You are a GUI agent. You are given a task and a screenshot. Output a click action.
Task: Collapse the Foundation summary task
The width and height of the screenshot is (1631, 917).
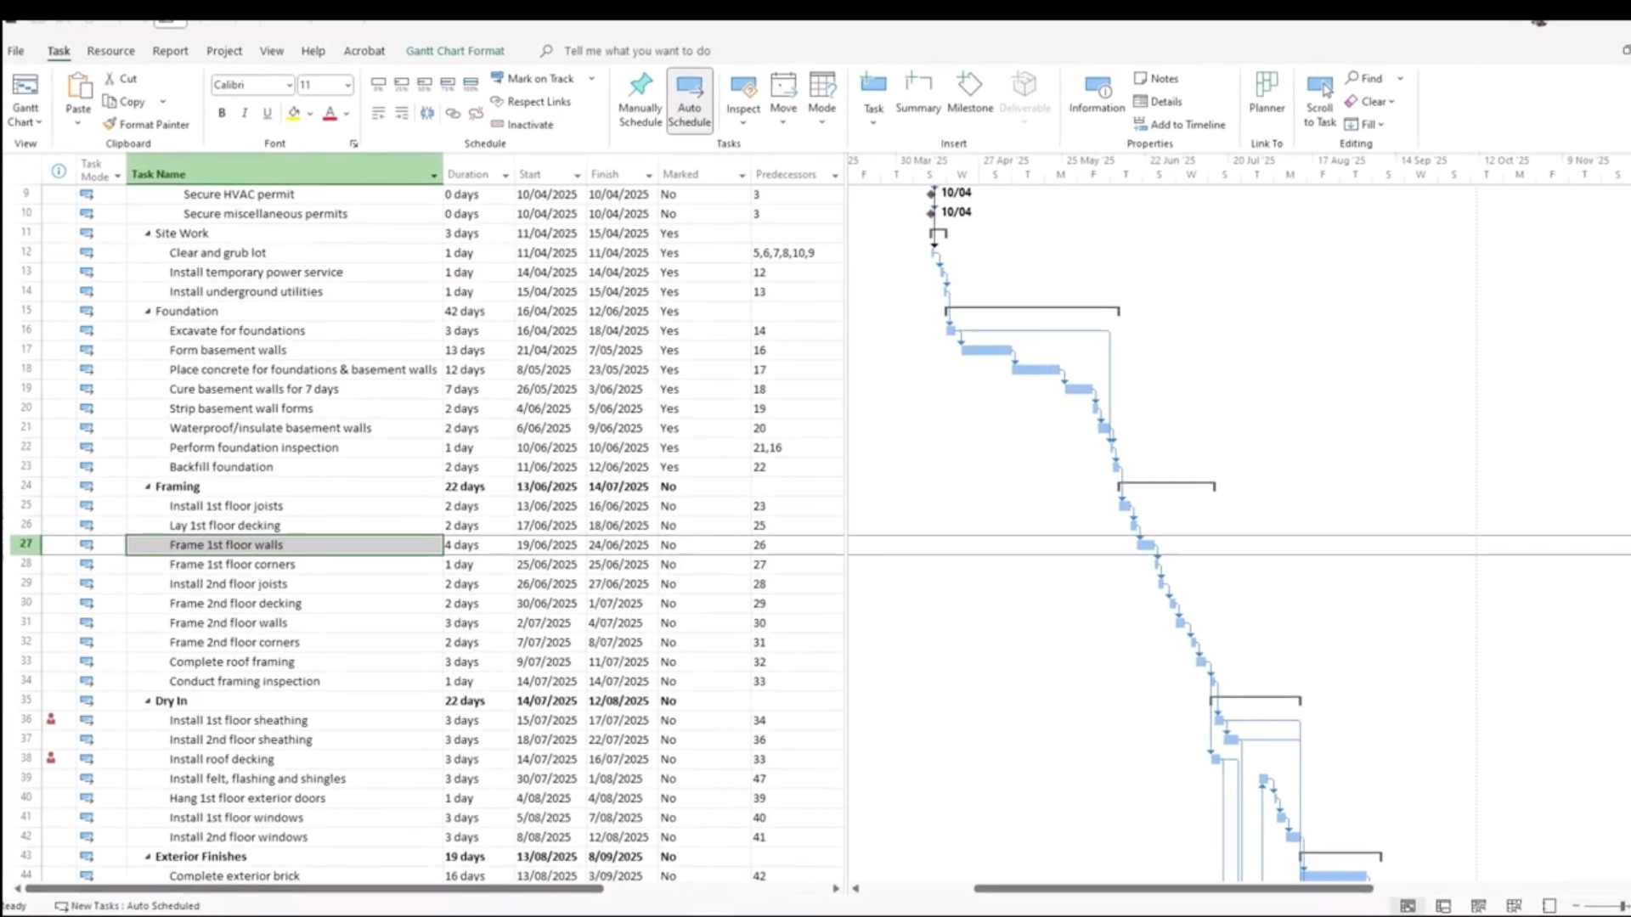(x=148, y=312)
